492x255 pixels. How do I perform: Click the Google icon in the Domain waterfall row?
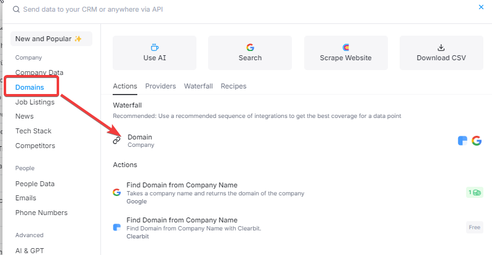point(477,141)
